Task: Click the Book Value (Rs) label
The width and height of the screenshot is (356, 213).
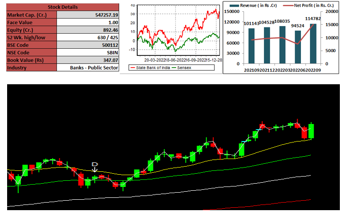Action: pos(25,60)
